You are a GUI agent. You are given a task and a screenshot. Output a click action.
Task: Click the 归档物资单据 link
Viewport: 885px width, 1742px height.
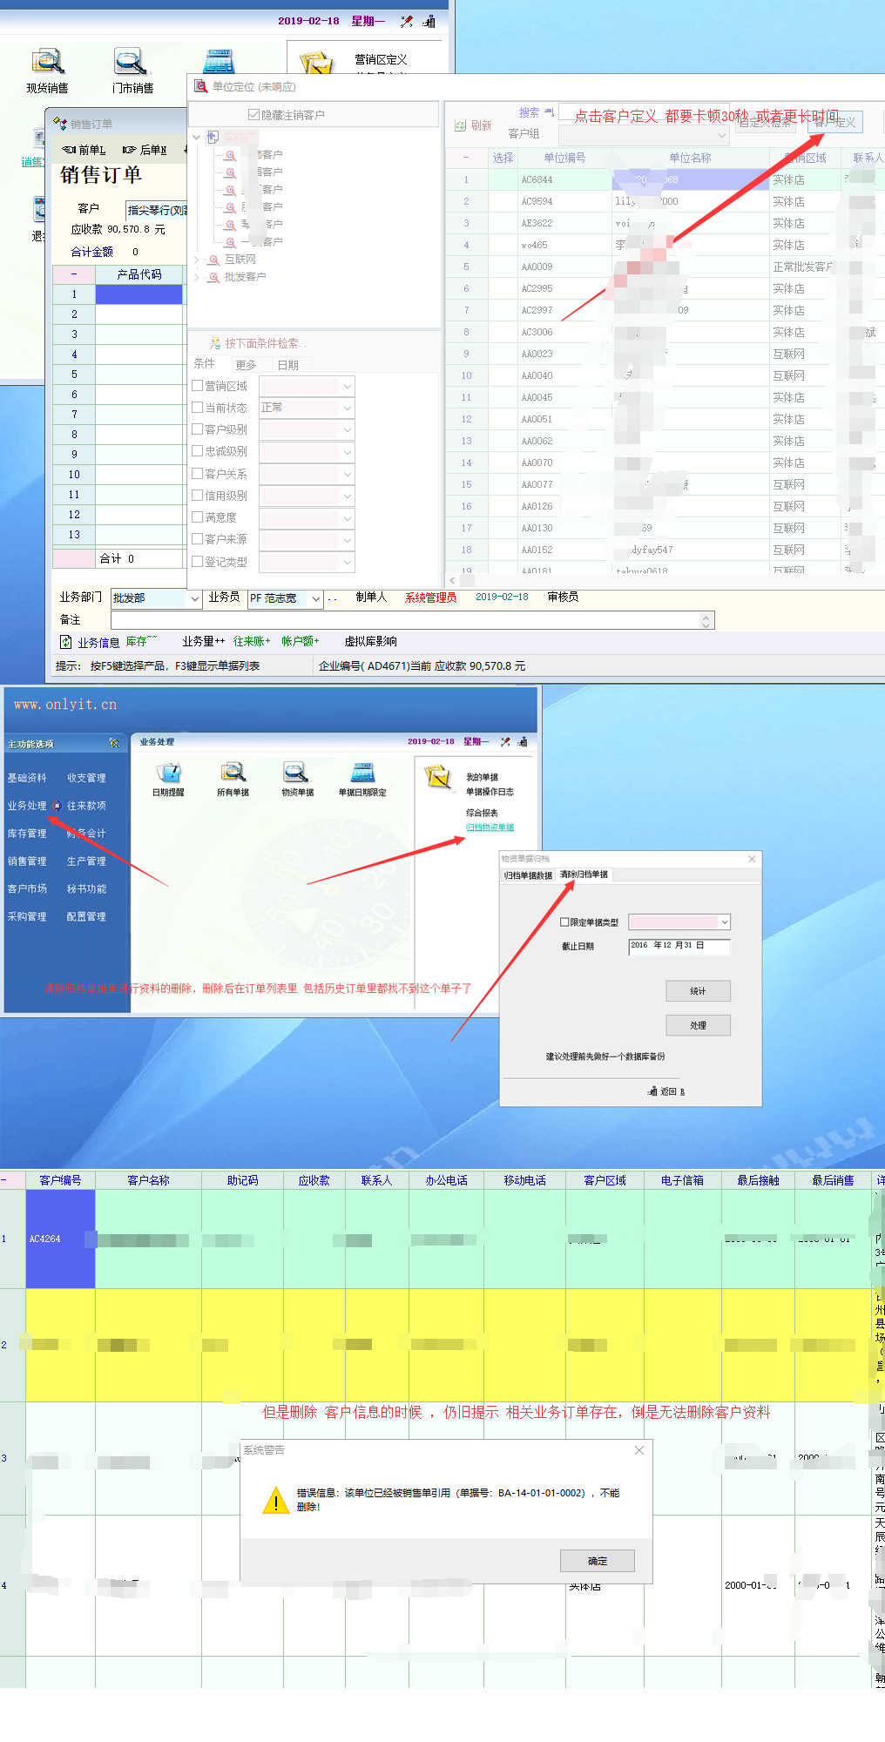point(490,827)
